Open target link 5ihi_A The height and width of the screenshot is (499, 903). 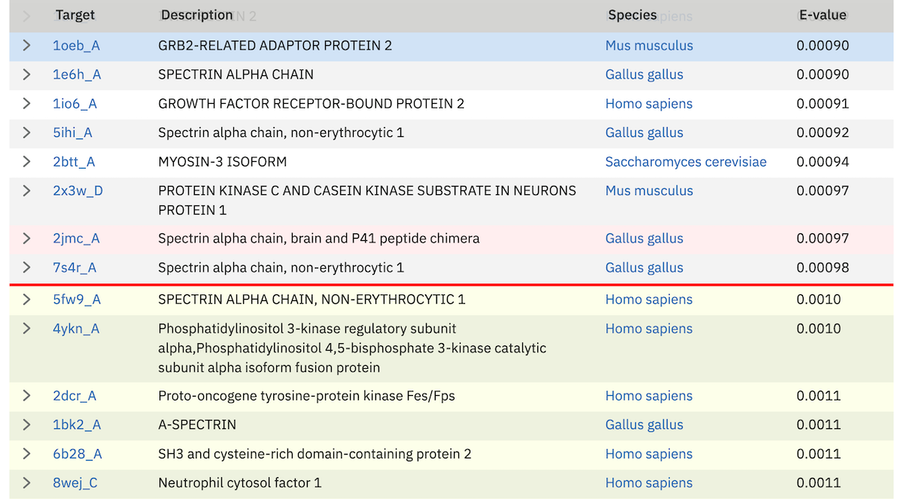tap(72, 132)
